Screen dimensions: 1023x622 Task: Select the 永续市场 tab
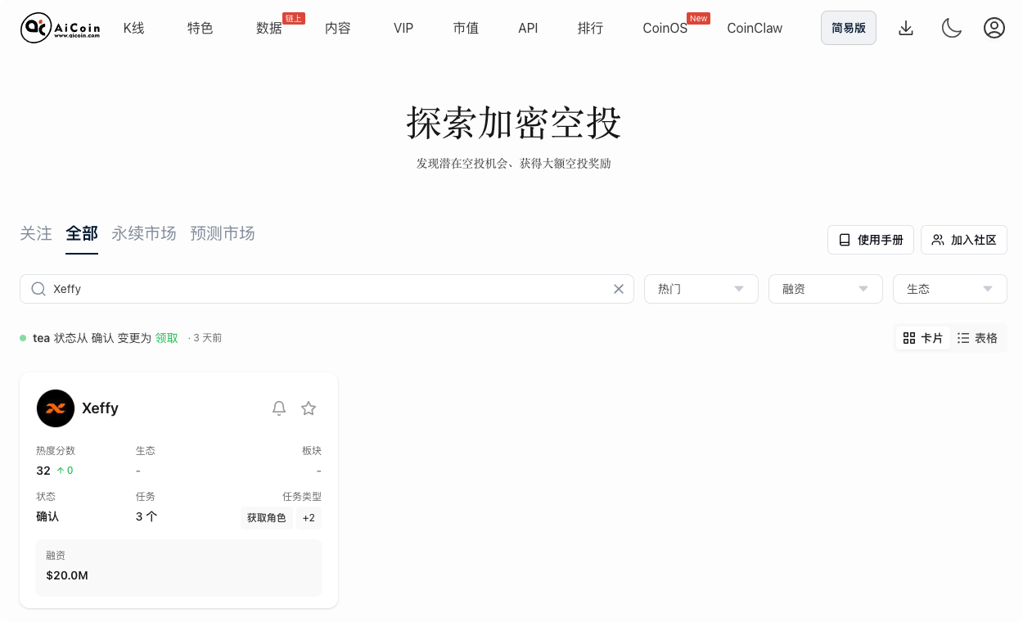(144, 234)
